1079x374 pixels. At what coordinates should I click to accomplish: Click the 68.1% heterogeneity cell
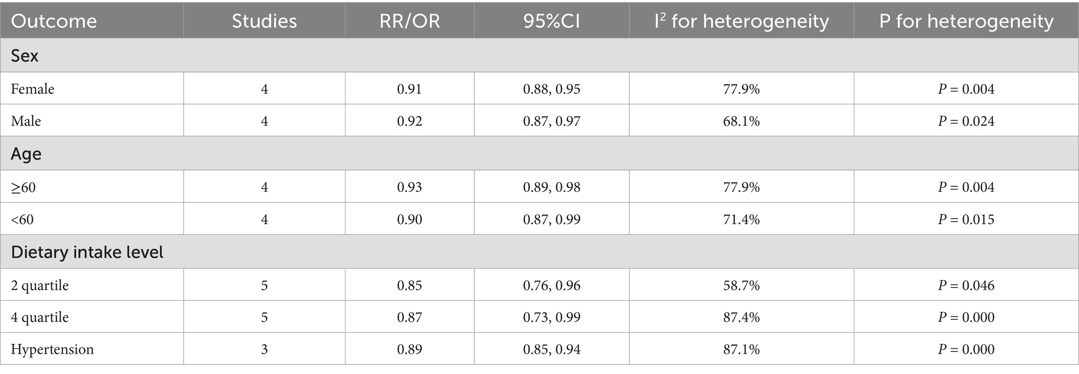(741, 121)
